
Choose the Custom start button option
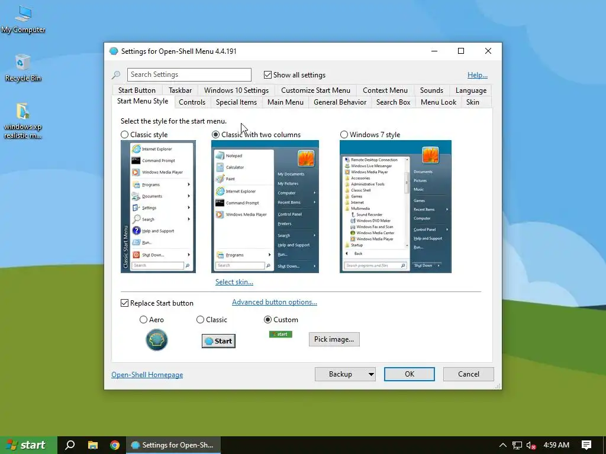[x=267, y=320]
